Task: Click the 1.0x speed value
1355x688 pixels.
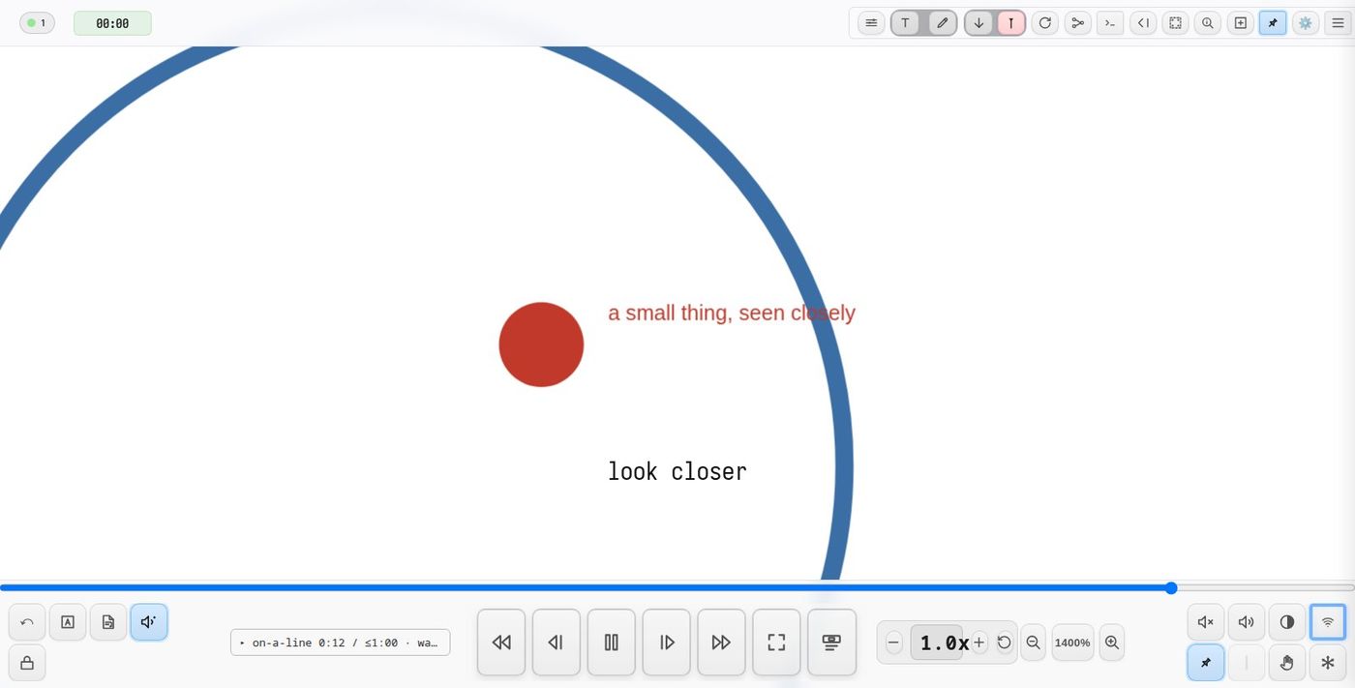Action: [x=937, y=643]
